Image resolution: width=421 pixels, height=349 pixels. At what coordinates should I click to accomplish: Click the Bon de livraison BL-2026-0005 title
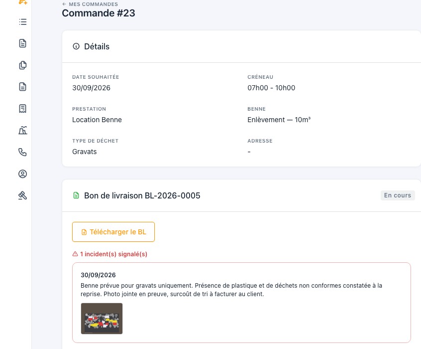click(142, 195)
